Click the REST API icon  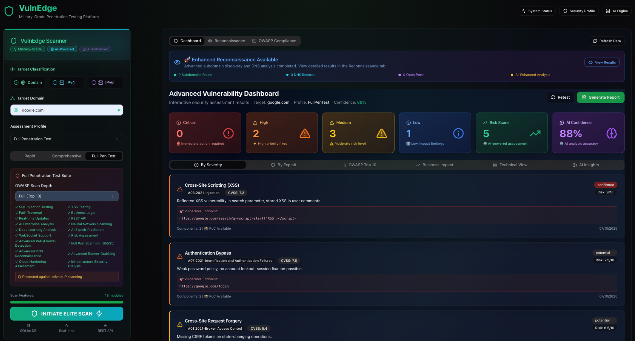pyautogui.click(x=105, y=325)
